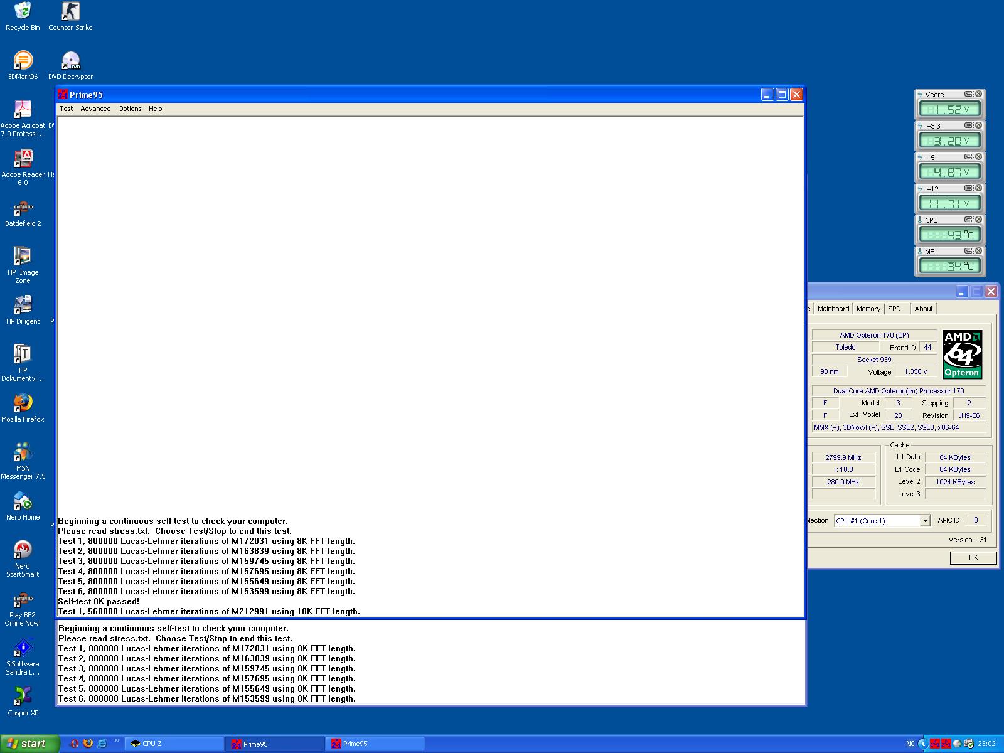Select the Battlefield 2 desktop icon

(23, 212)
